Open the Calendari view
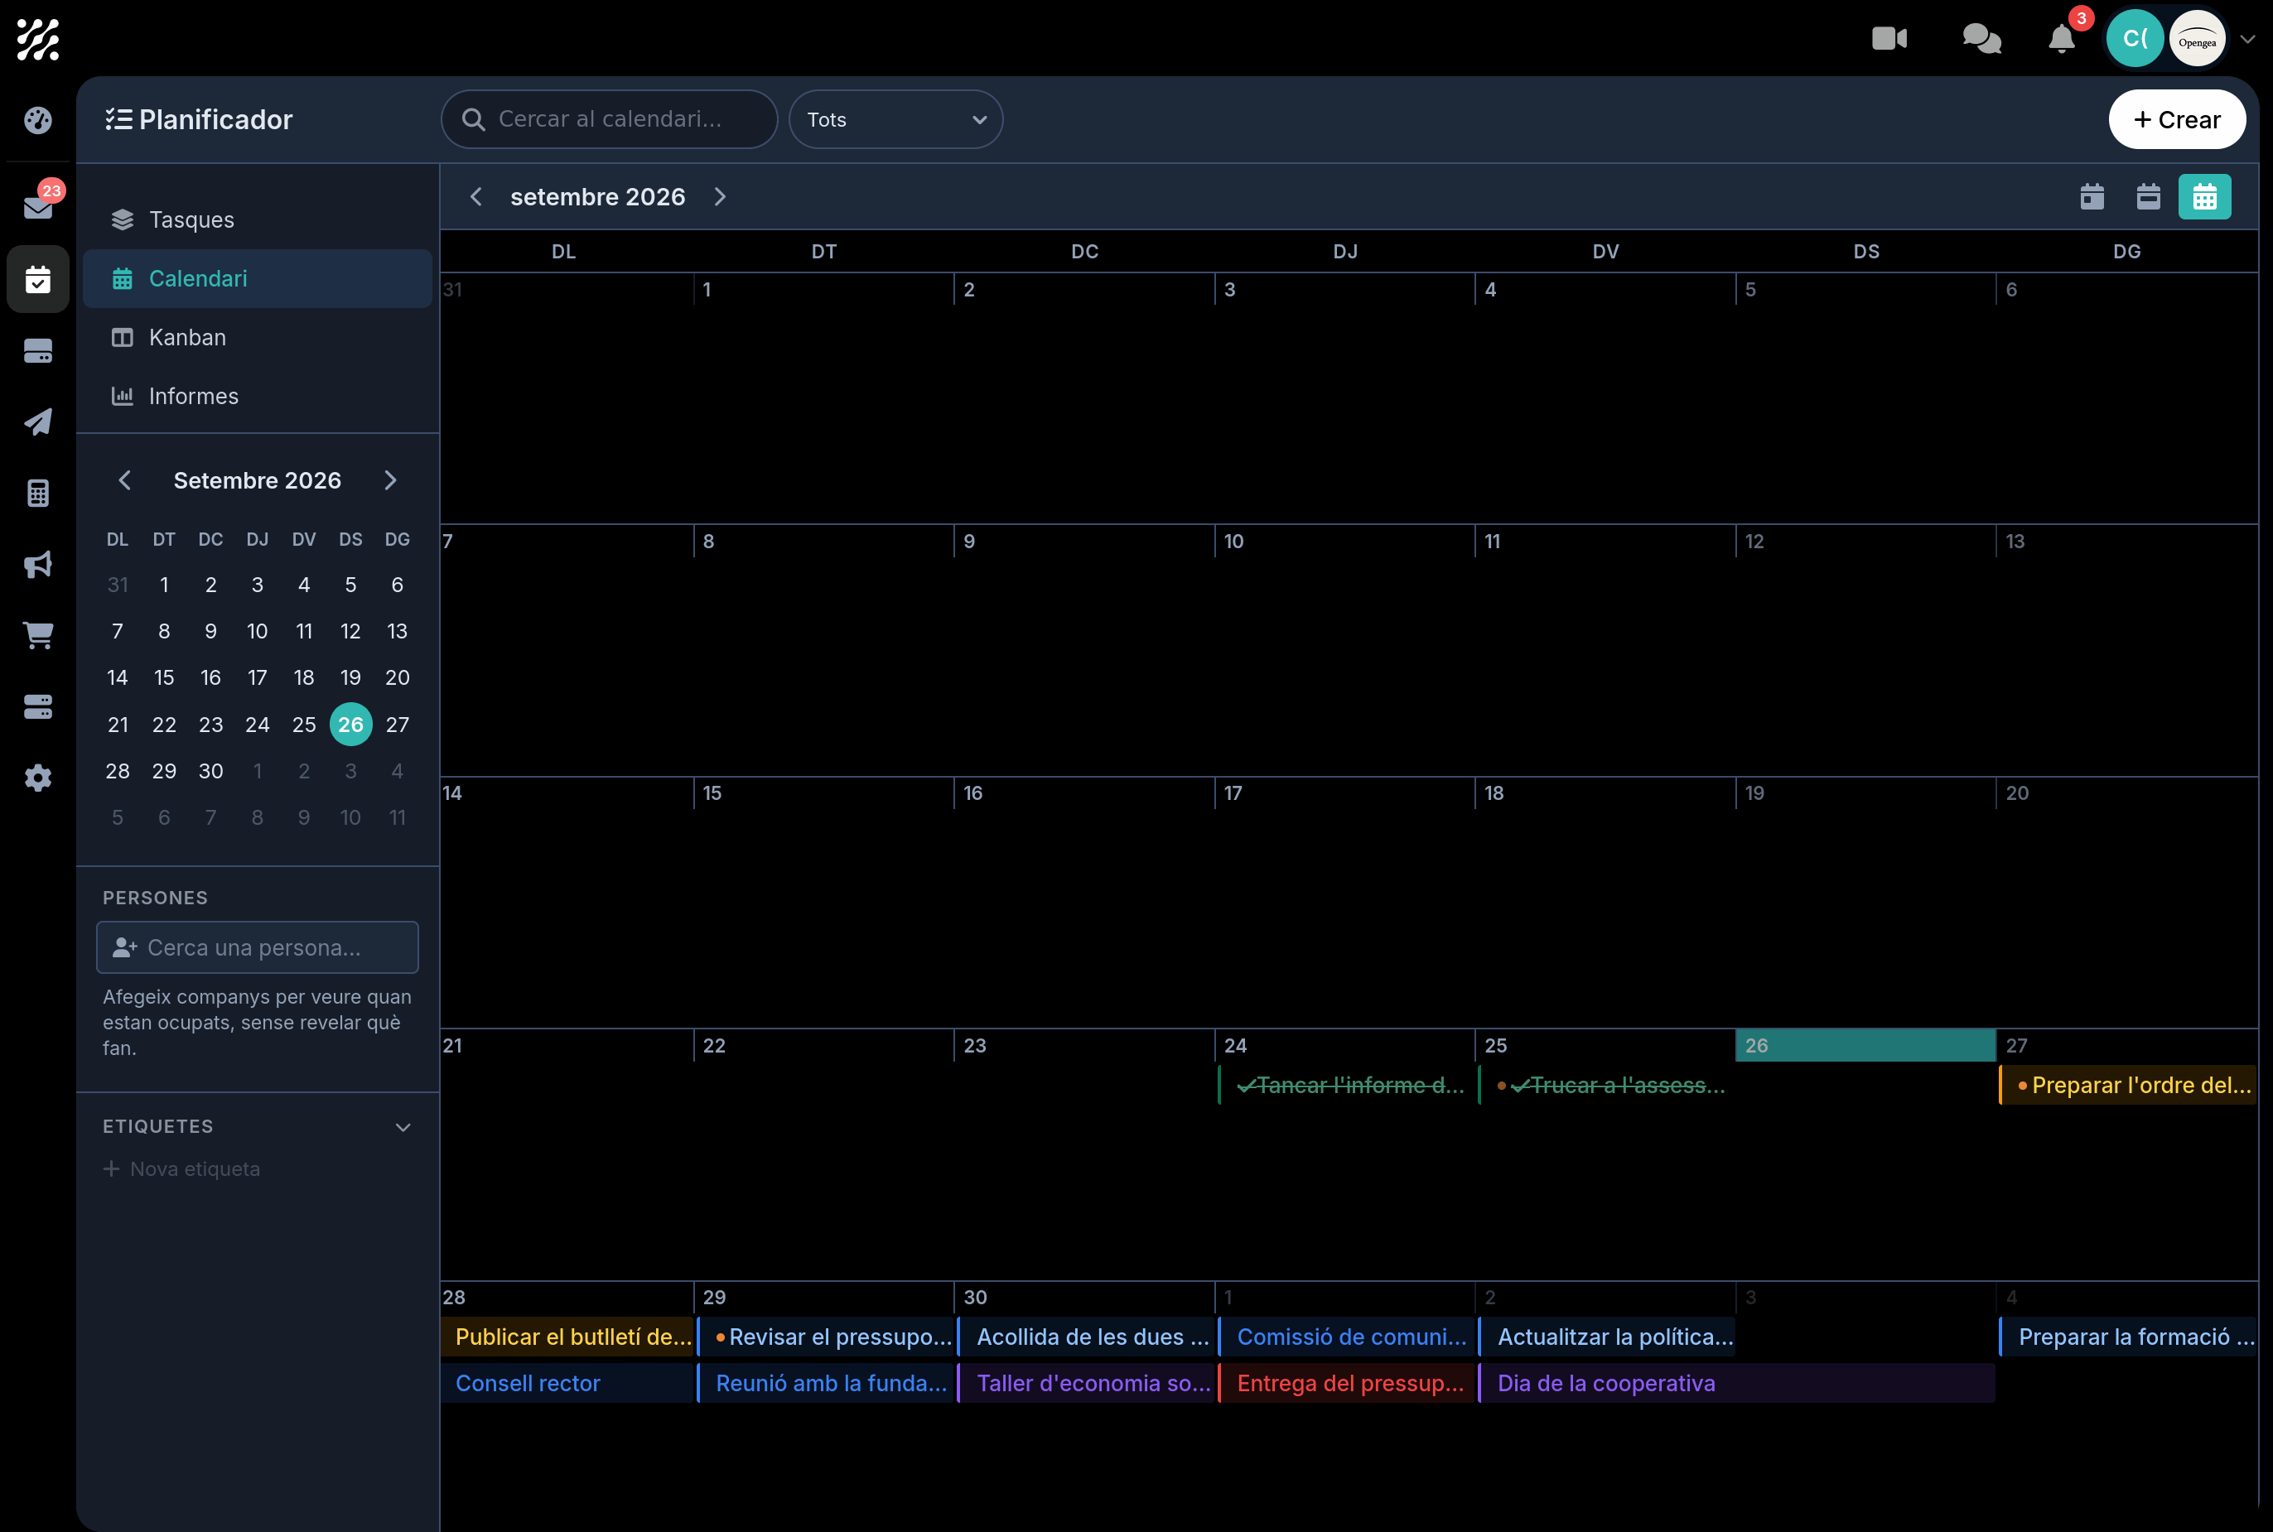 [x=257, y=278]
